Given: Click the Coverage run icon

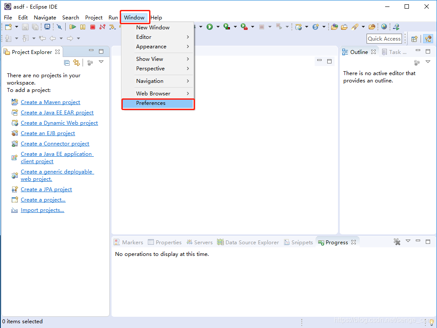Looking at the screenshot, I should 227,27.
